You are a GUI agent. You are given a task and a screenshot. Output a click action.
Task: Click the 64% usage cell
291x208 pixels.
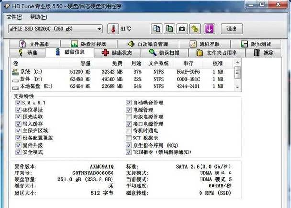(137, 86)
